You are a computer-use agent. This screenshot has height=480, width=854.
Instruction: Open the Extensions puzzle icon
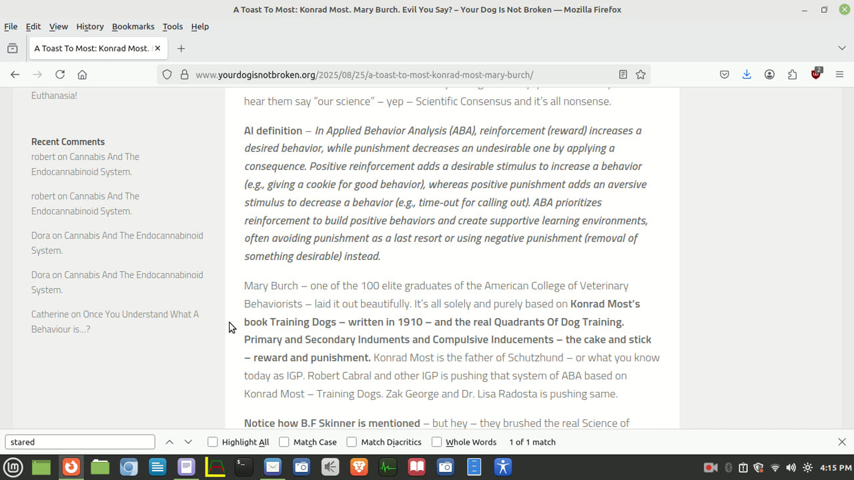click(x=792, y=75)
